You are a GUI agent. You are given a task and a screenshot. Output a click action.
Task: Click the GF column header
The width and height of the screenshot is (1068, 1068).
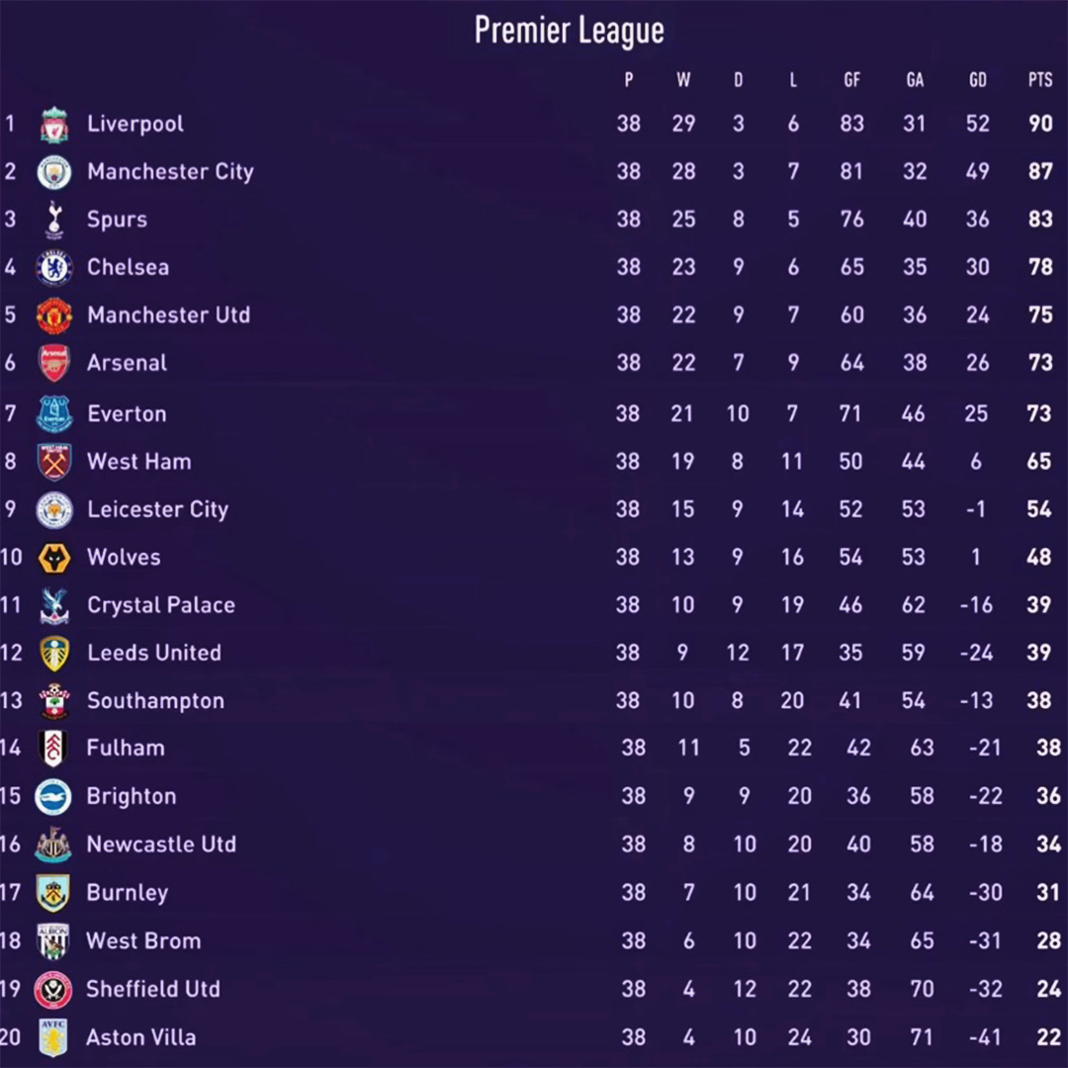[851, 80]
